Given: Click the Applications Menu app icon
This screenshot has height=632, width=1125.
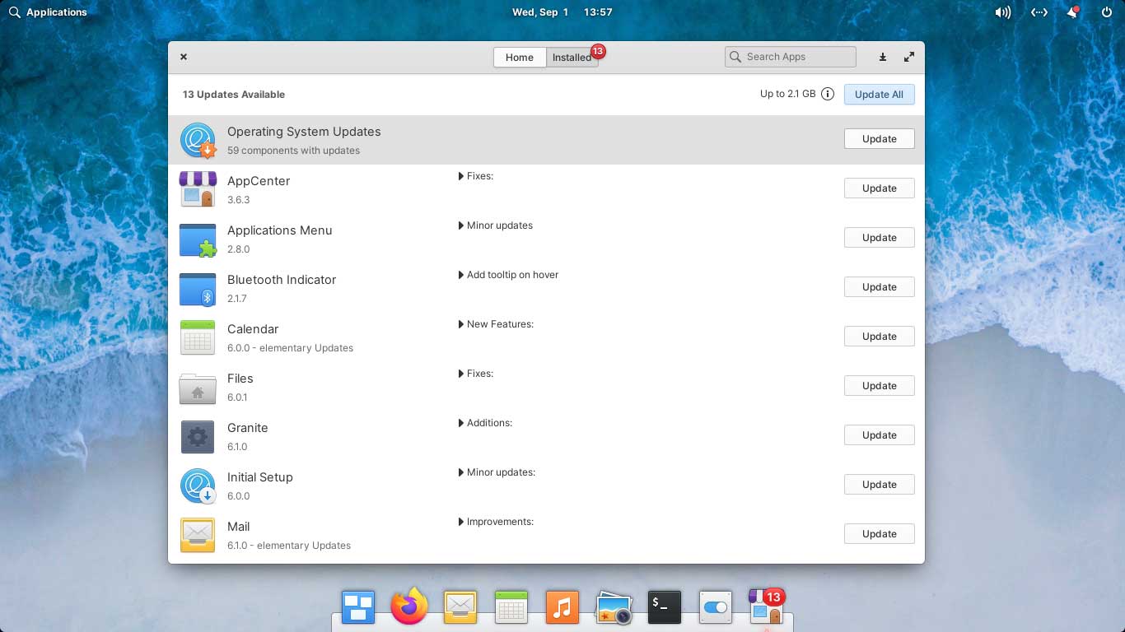Looking at the screenshot, I should pos(198,239).
